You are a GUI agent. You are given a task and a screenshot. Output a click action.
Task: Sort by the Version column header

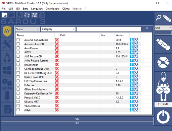click(122, 35)
